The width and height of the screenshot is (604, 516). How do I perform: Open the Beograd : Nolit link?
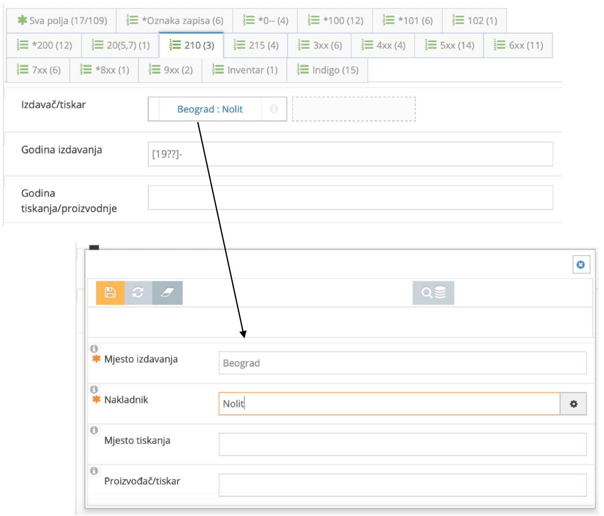point(210,109)
